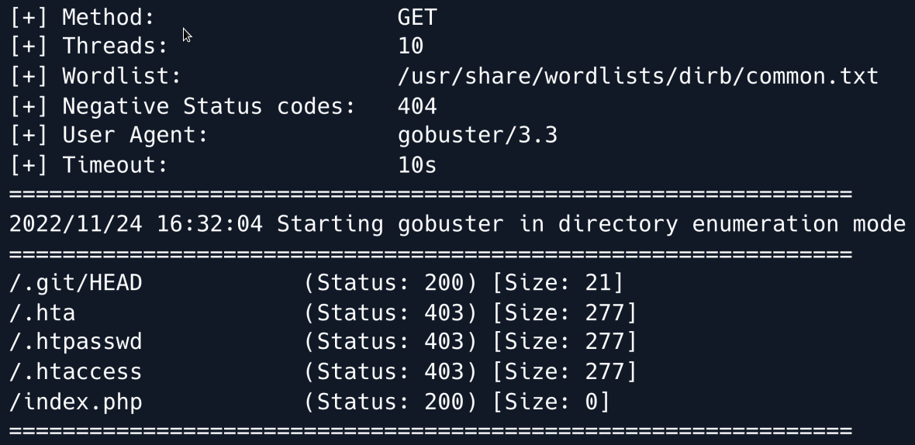Viewport: 915px width, 445px height.
Task: Click the /.git/HEAD result path
Action: click(76, 283)
